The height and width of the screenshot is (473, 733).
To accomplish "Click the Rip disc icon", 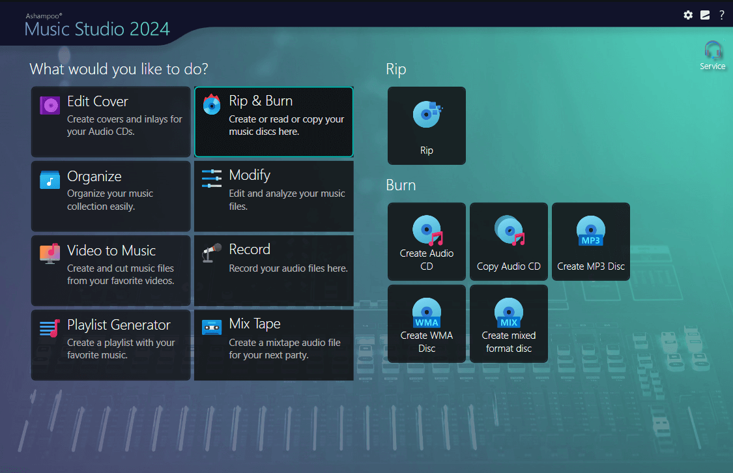I will coord(426,115).
